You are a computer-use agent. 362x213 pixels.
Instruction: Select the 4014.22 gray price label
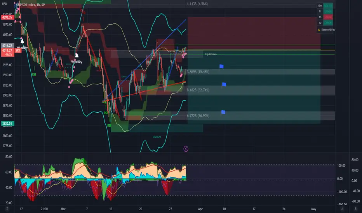click(7, 46)
